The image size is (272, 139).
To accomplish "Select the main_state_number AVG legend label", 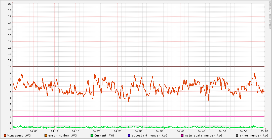I will (204, 135).
